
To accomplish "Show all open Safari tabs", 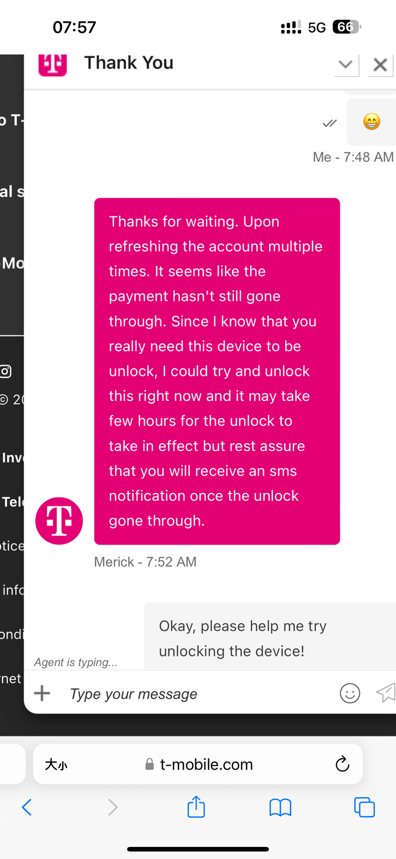I will [364, 807].
